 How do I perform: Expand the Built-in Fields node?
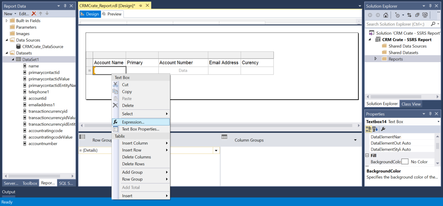tap(6, 20)
